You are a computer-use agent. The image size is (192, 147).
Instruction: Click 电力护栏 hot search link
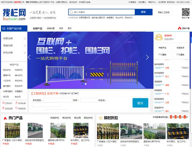(119, 18)
